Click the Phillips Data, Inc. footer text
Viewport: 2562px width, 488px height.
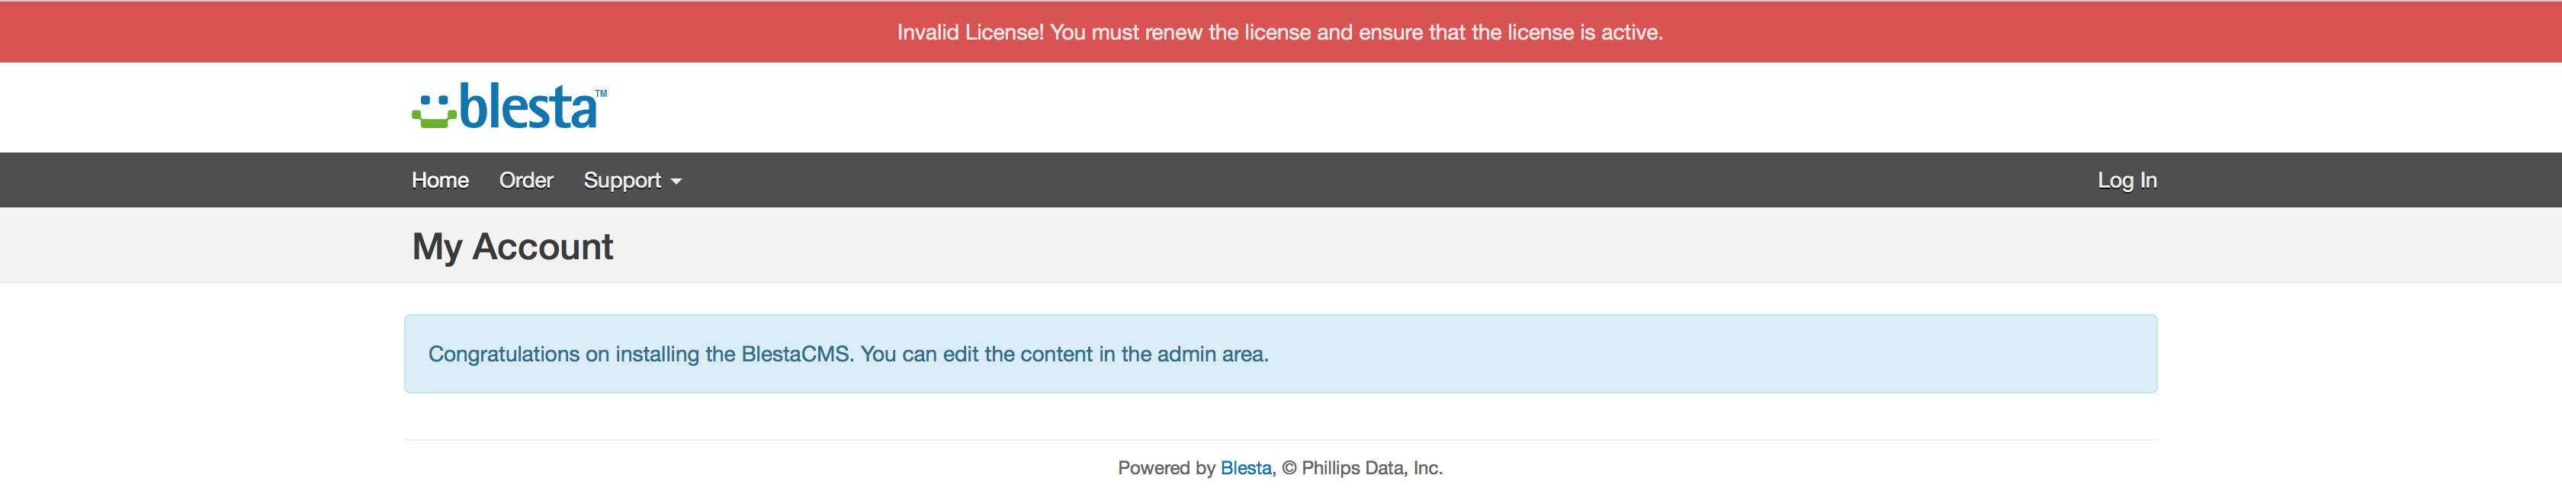pos(1372,468)
